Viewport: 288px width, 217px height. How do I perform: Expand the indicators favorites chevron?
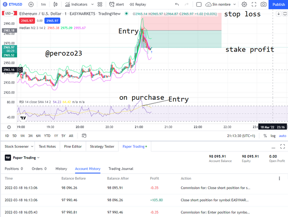point(92,4)
